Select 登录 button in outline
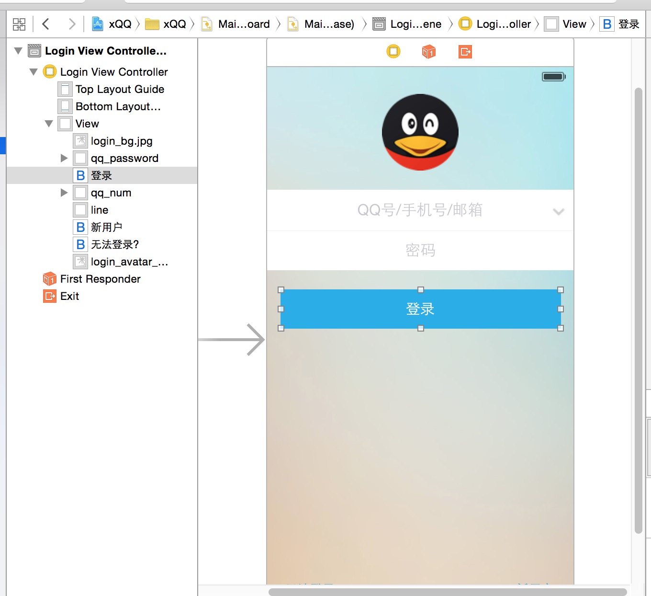651x596 pixels. [102, 175]
